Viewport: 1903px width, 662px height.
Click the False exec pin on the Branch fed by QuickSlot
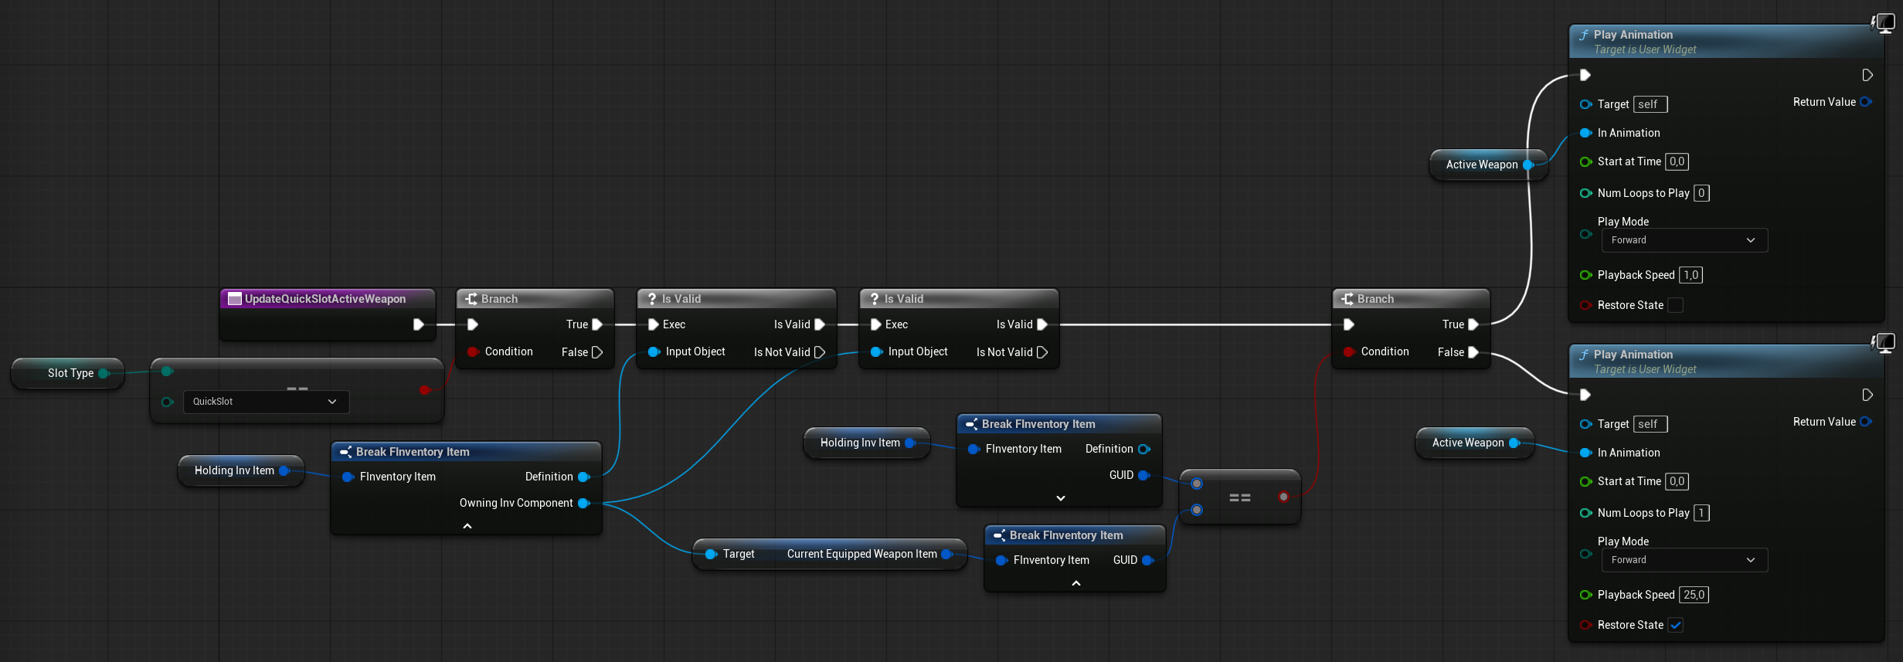pos(596,352)
